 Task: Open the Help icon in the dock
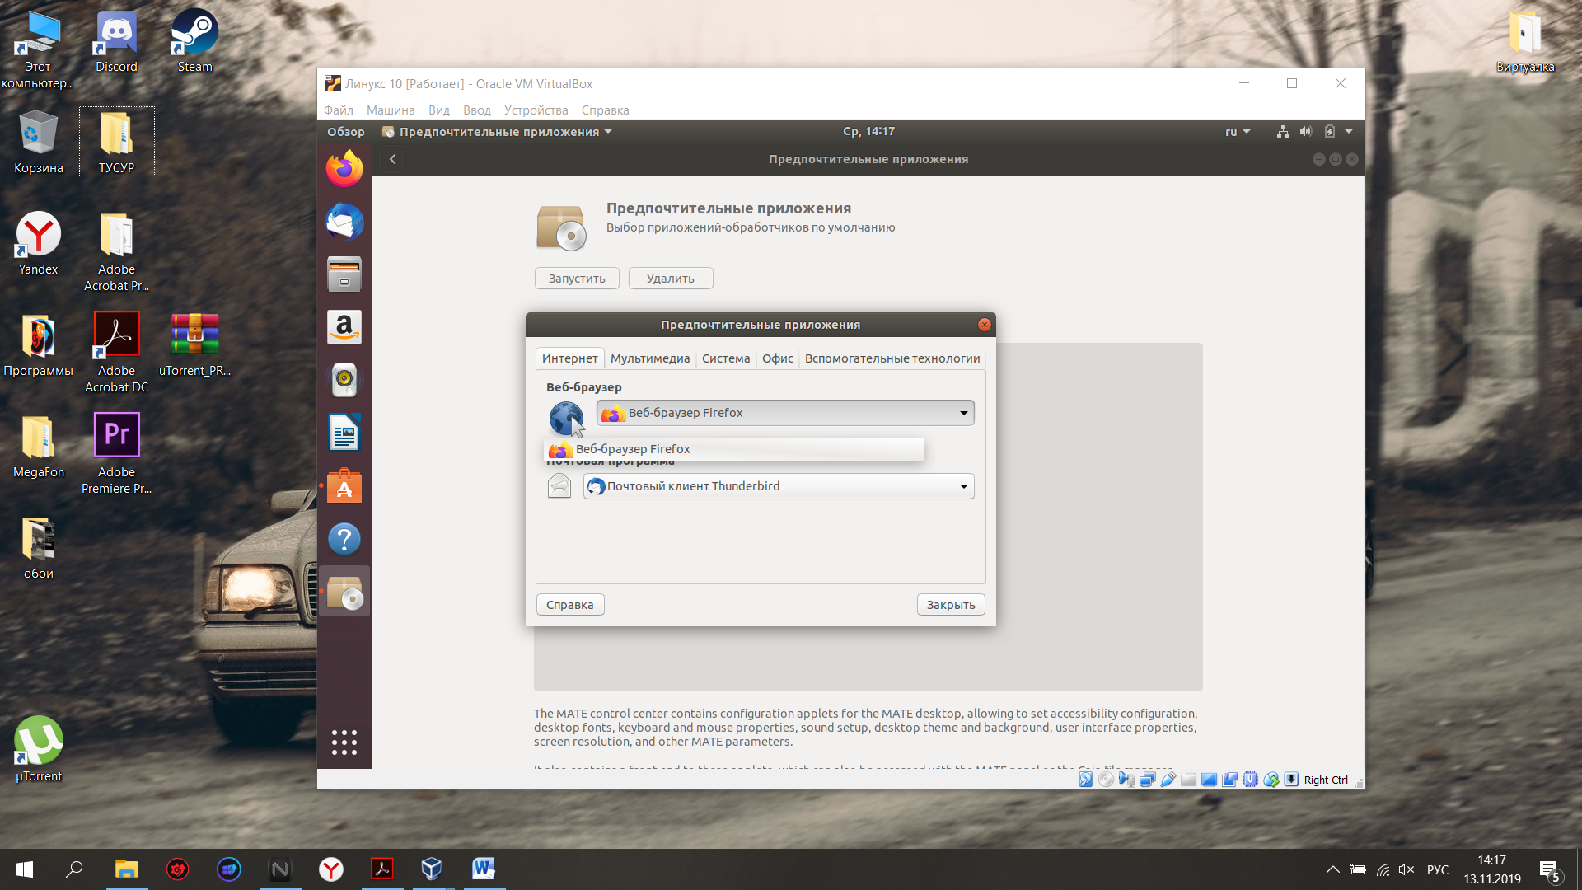click(x=344, y=539)
